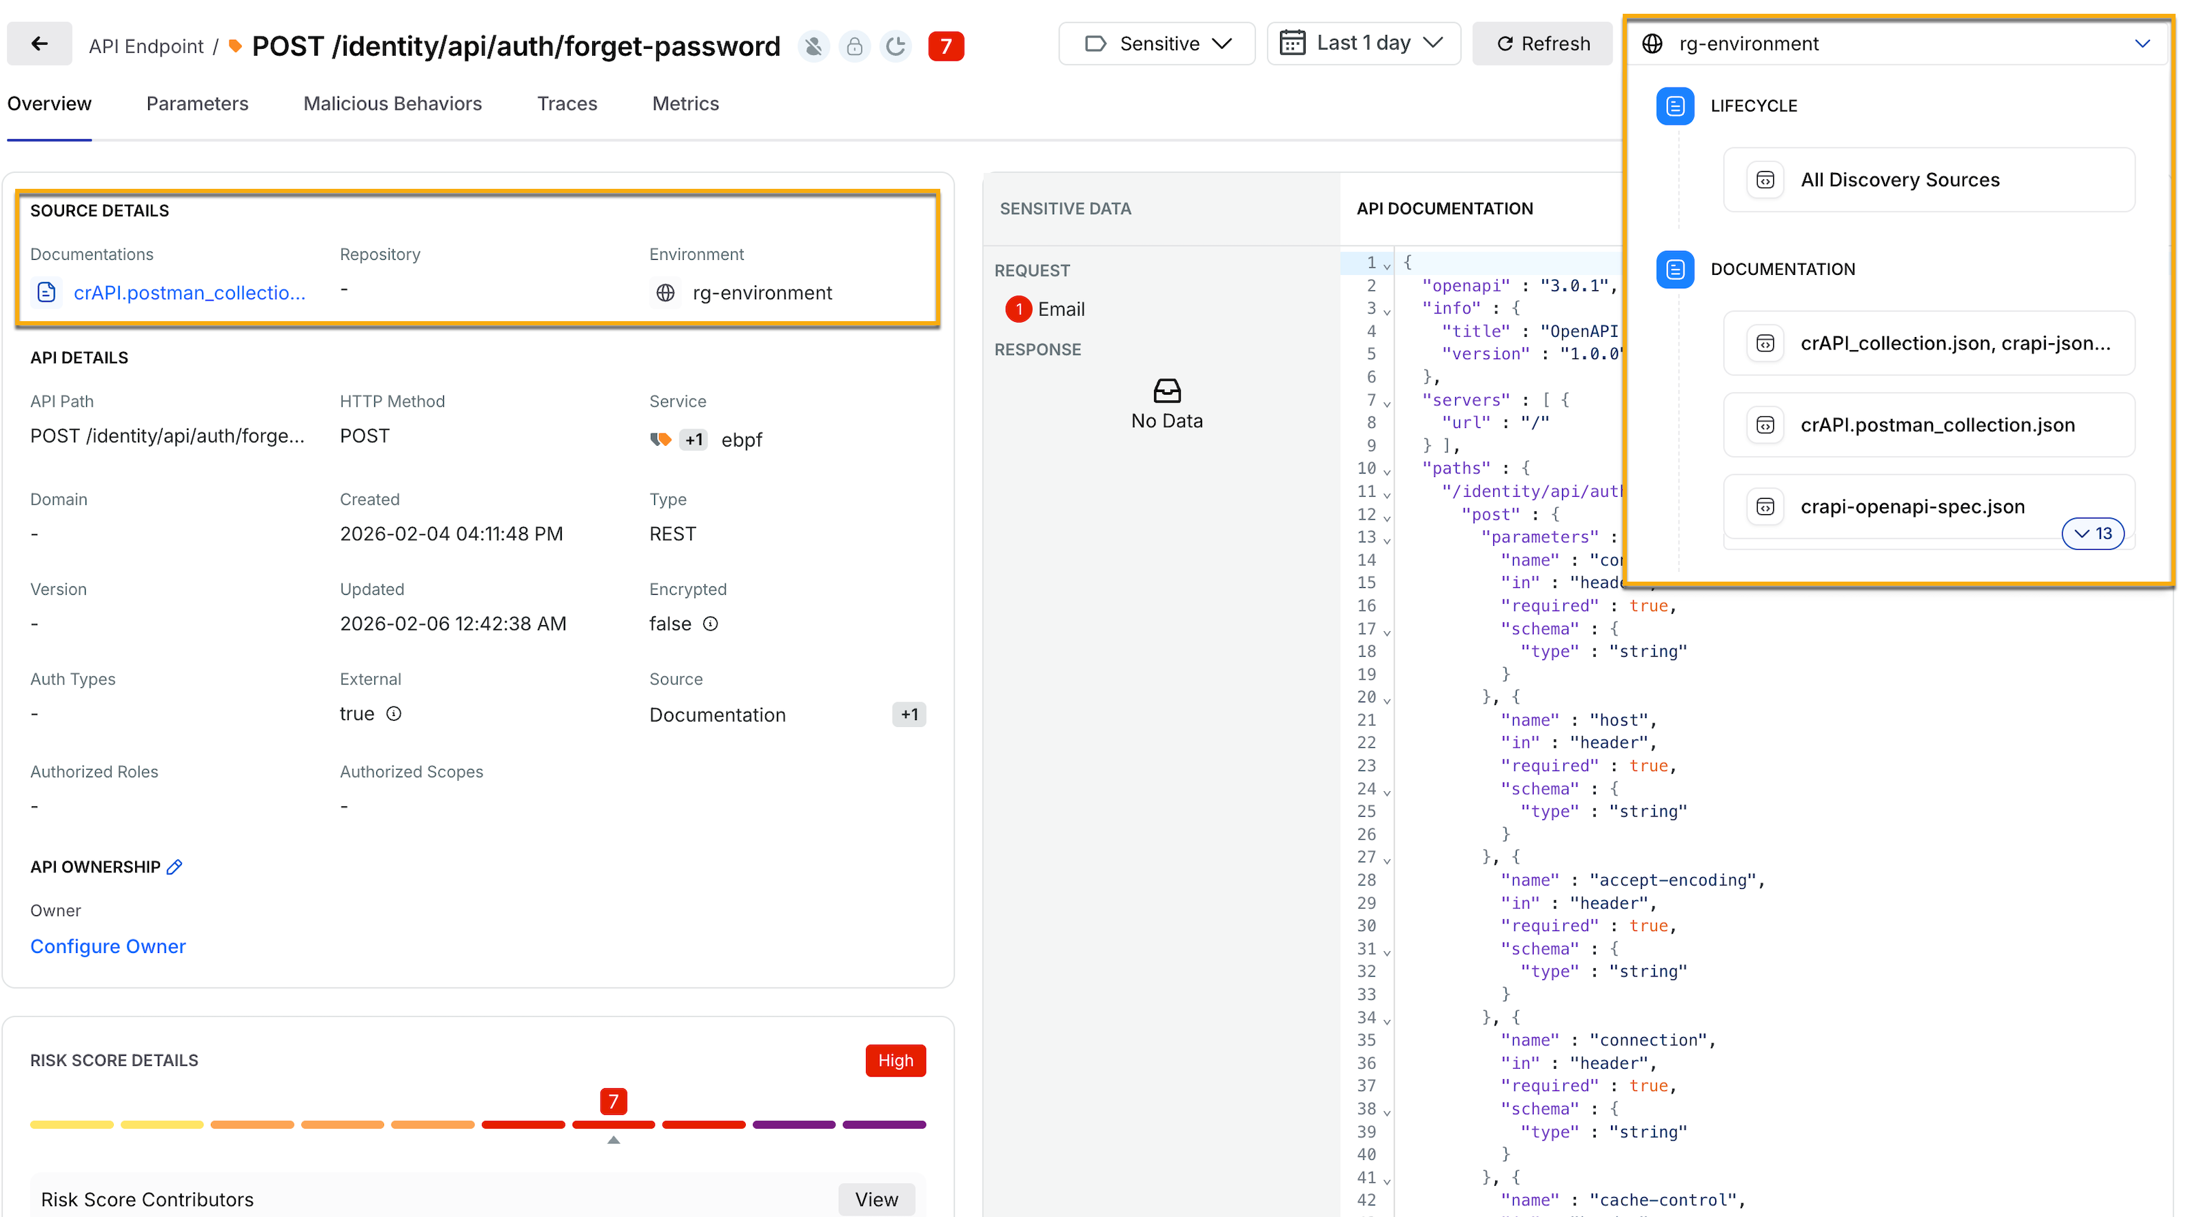Click the pencil edit icon for API Ownership

point(175,866)
